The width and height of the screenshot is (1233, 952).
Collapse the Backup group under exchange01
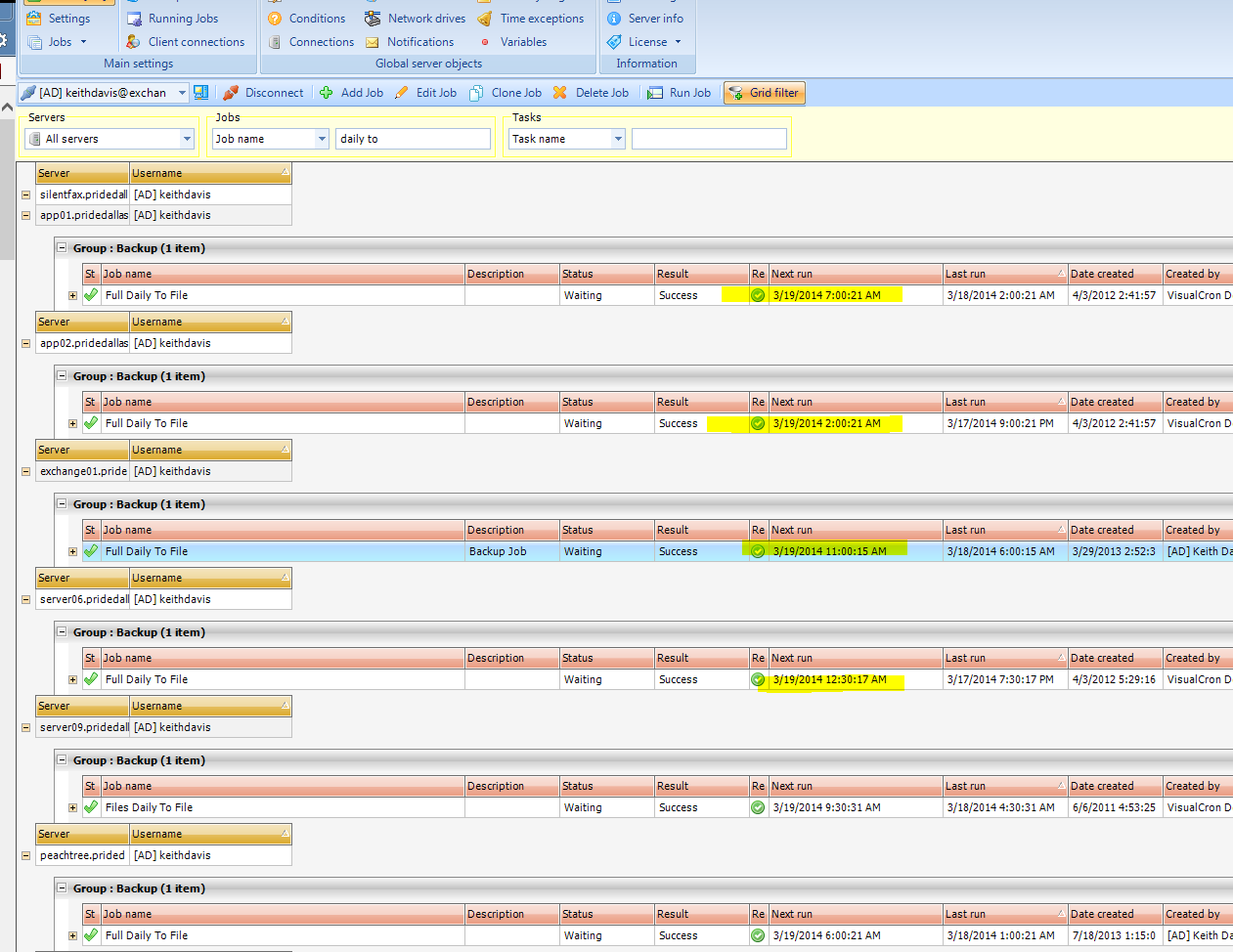coord(62,504)
